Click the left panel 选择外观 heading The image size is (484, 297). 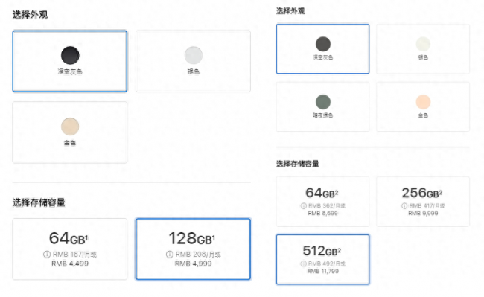[30, 15]
